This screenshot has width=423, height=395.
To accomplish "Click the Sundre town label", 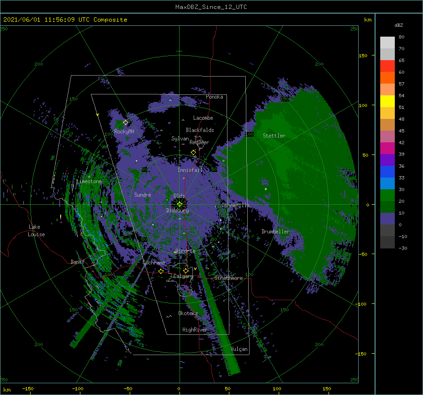I will pos(142,194).
